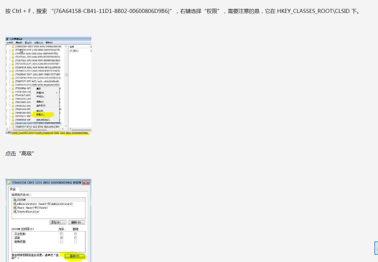Expand the {75048700 registry key
Viewport: 378px width, 262px height.
click(x=10, y=50)
